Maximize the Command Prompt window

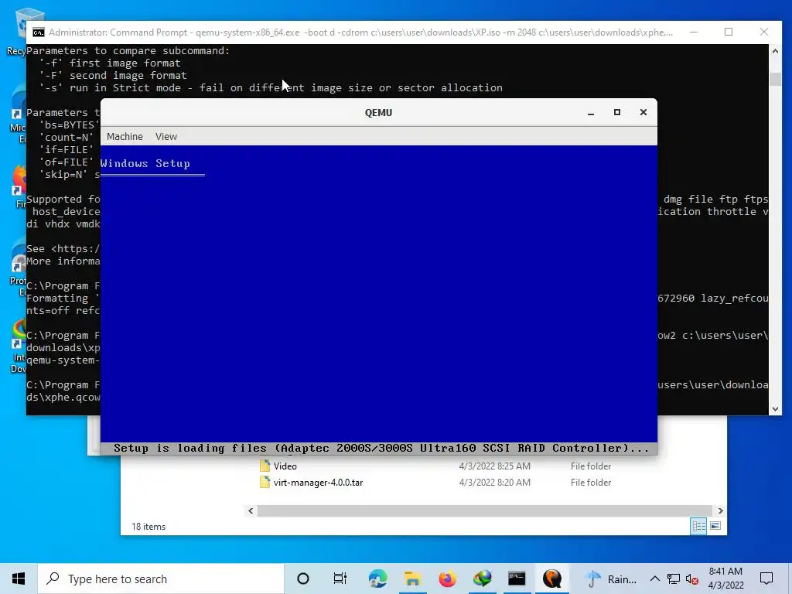[x=729, y=32]
